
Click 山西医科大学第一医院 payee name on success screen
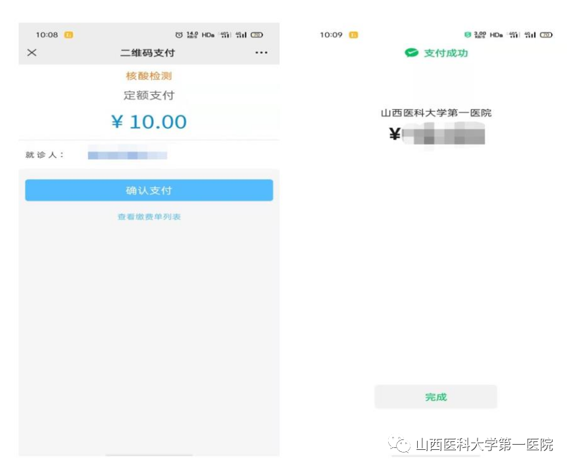pos(436,113)
